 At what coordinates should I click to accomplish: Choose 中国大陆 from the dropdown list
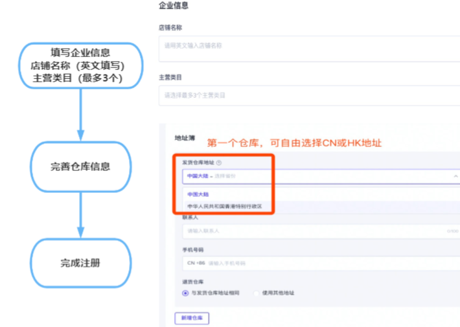(197, 194)
